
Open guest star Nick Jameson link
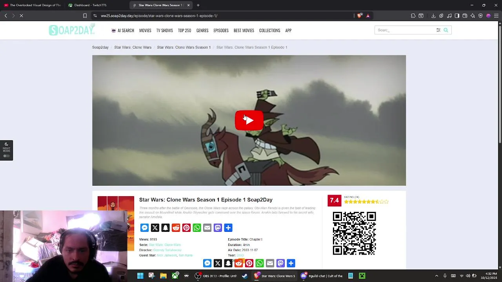[167, 255]
